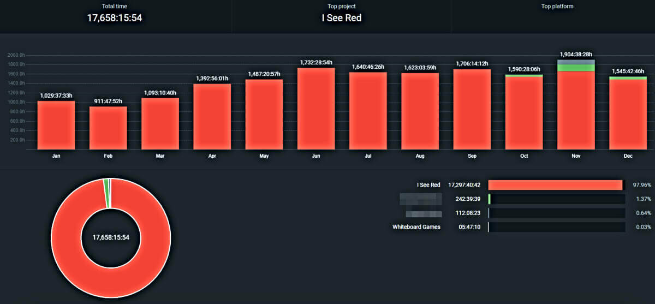Click the 1,904:38:28h label above Nov
Image resolution: width=655 pixels, height=304 pixels.
pos(576,55)
